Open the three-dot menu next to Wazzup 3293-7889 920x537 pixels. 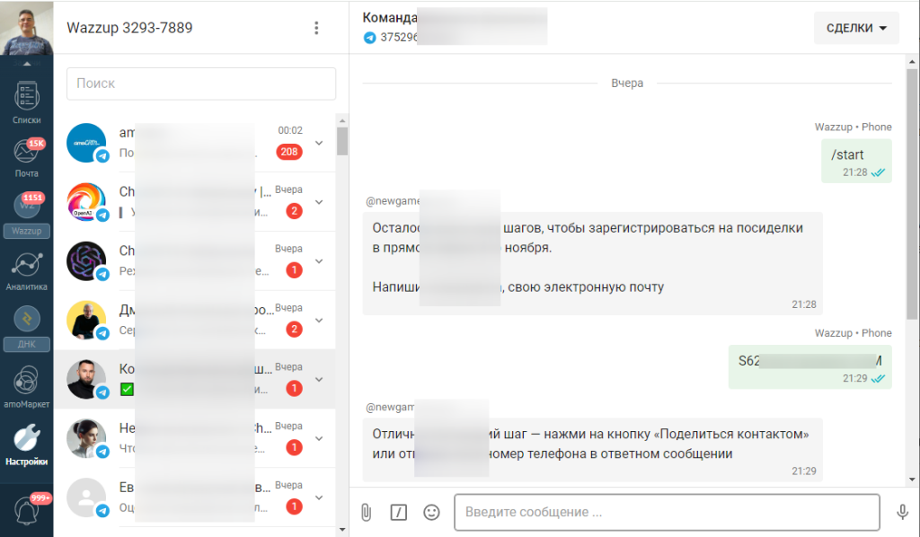[x=316, y=28]
